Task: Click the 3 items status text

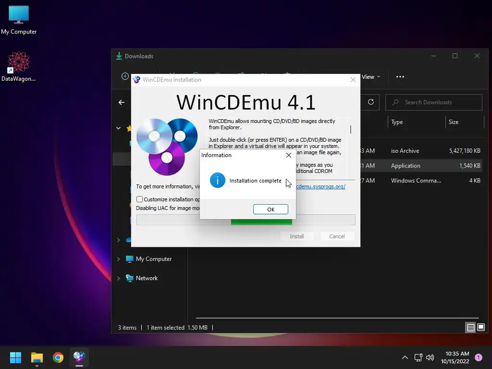Action: click(127, 328)
